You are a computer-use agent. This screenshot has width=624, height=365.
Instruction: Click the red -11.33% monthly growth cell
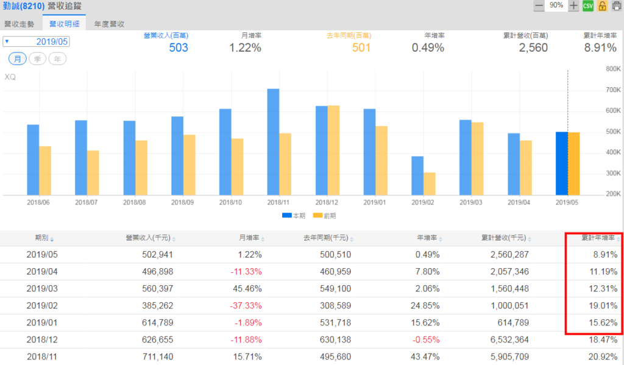click(246, 272)
